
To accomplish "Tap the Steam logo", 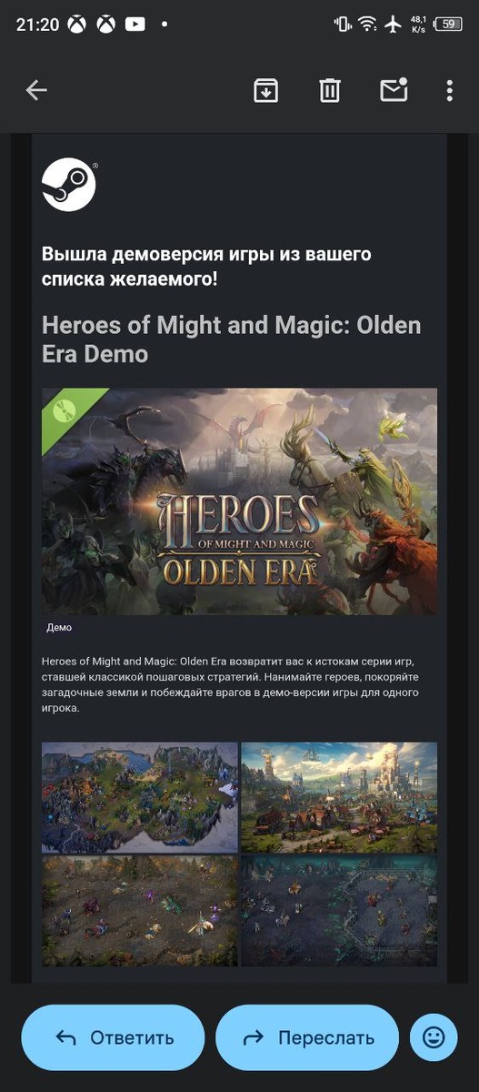I will pos(69,185).
